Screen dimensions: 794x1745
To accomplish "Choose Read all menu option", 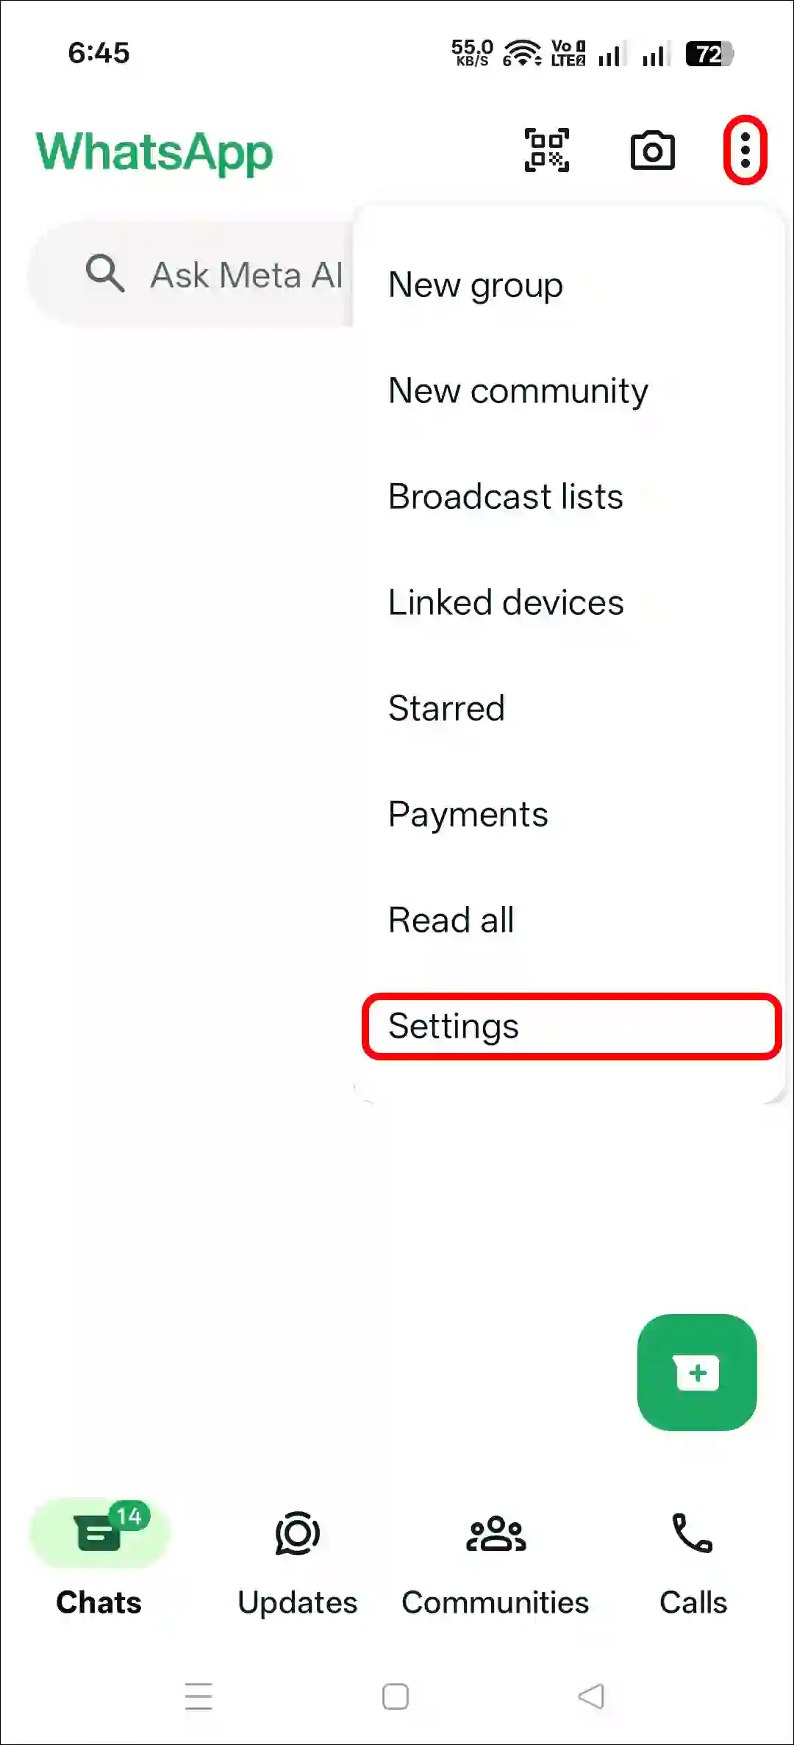I will (x=451, y=921).
